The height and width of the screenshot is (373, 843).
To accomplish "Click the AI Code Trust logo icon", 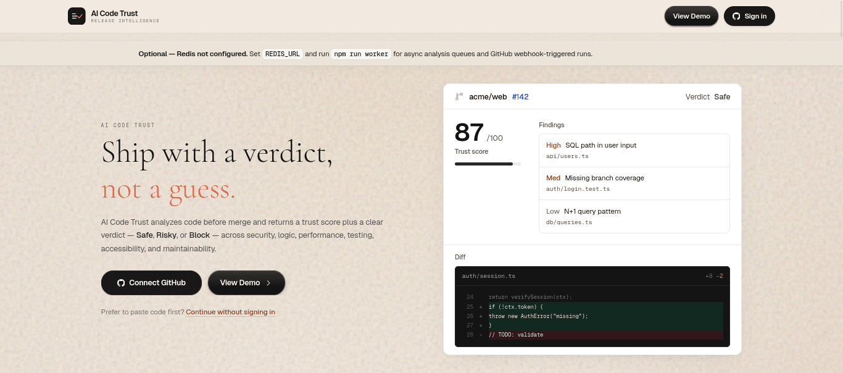I will 77,16.
